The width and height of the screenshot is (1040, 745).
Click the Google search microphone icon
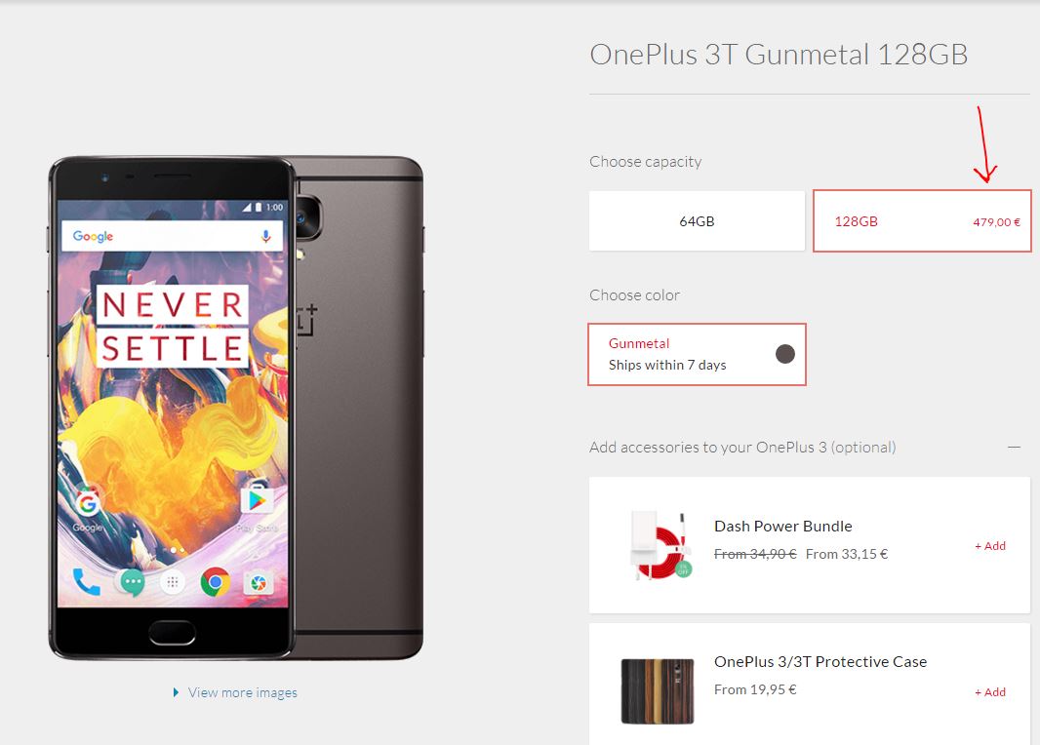click(266, 237)
